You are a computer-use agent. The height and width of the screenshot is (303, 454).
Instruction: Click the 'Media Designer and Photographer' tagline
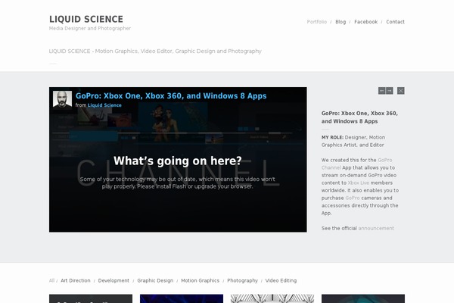(90, 28)
